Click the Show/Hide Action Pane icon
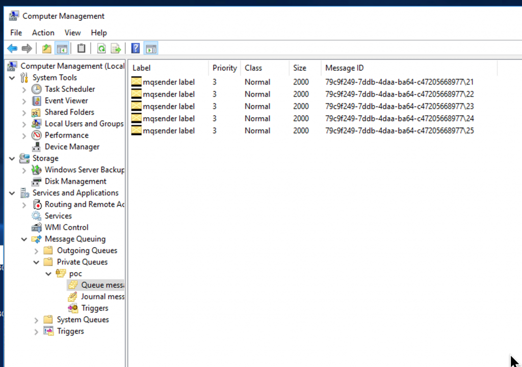This screenshot has width=522, height=367. click(x=150, y=48)
